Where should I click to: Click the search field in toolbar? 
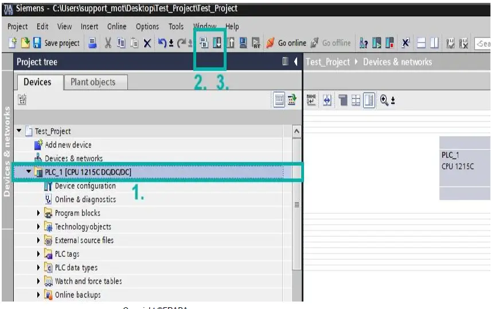click(482, 44)
